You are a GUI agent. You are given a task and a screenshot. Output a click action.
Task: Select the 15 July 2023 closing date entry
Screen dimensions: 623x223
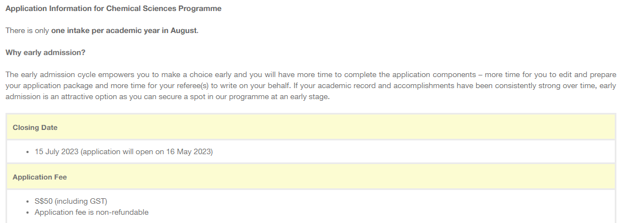point(123,152)
